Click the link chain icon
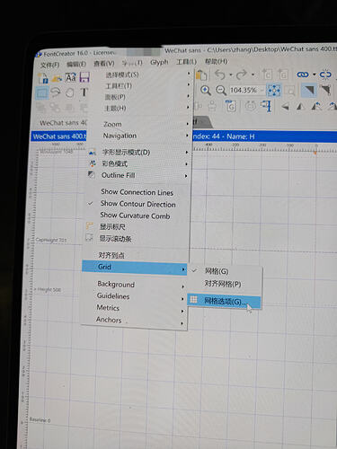Viewport: 337px width, 449px height. point(303,75)
